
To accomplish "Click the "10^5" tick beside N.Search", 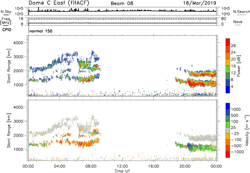I will tap(225, 9).
